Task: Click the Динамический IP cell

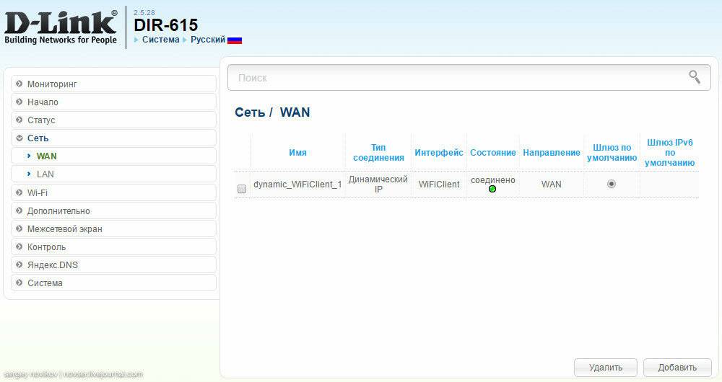Action: [378, 184]
